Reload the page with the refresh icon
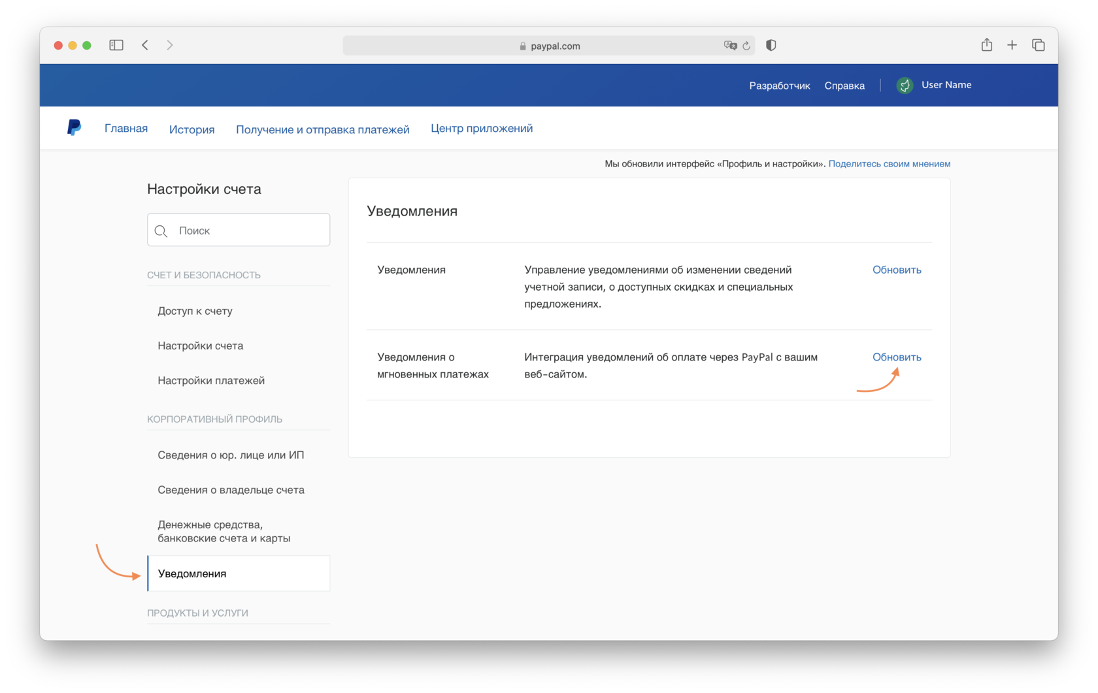The image size is (1098, 693). tap(746, 46)
